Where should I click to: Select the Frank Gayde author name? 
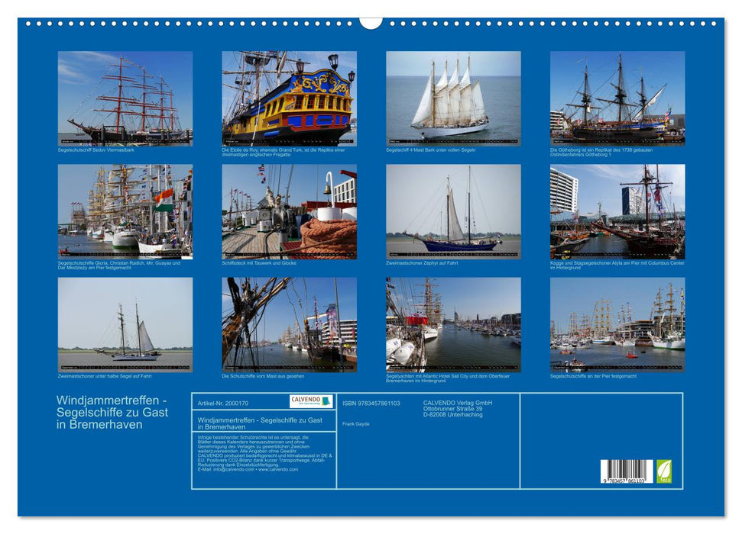click(x=356, y=424)
